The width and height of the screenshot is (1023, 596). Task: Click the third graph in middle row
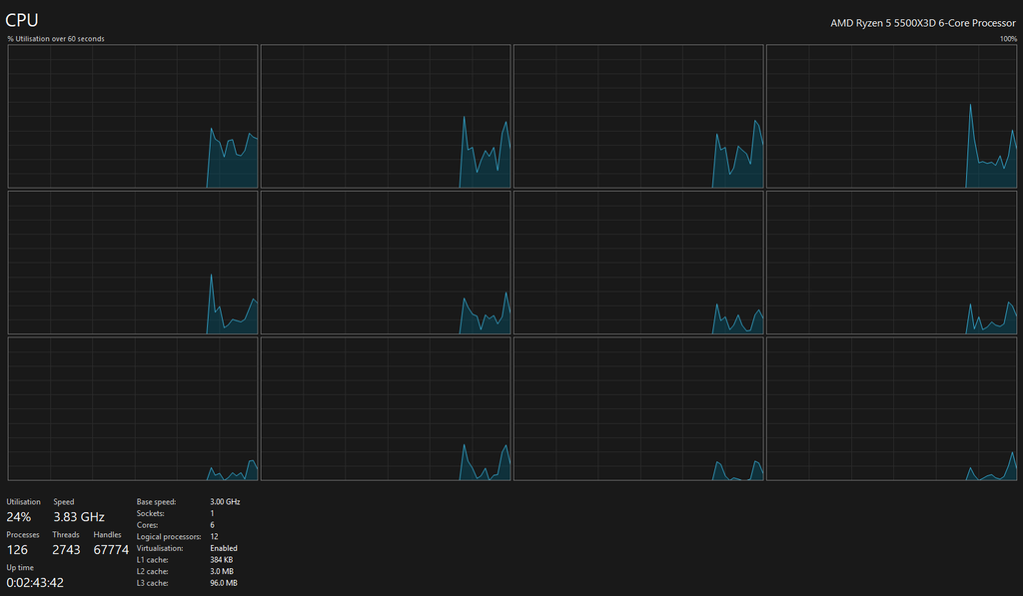(638, 263)
